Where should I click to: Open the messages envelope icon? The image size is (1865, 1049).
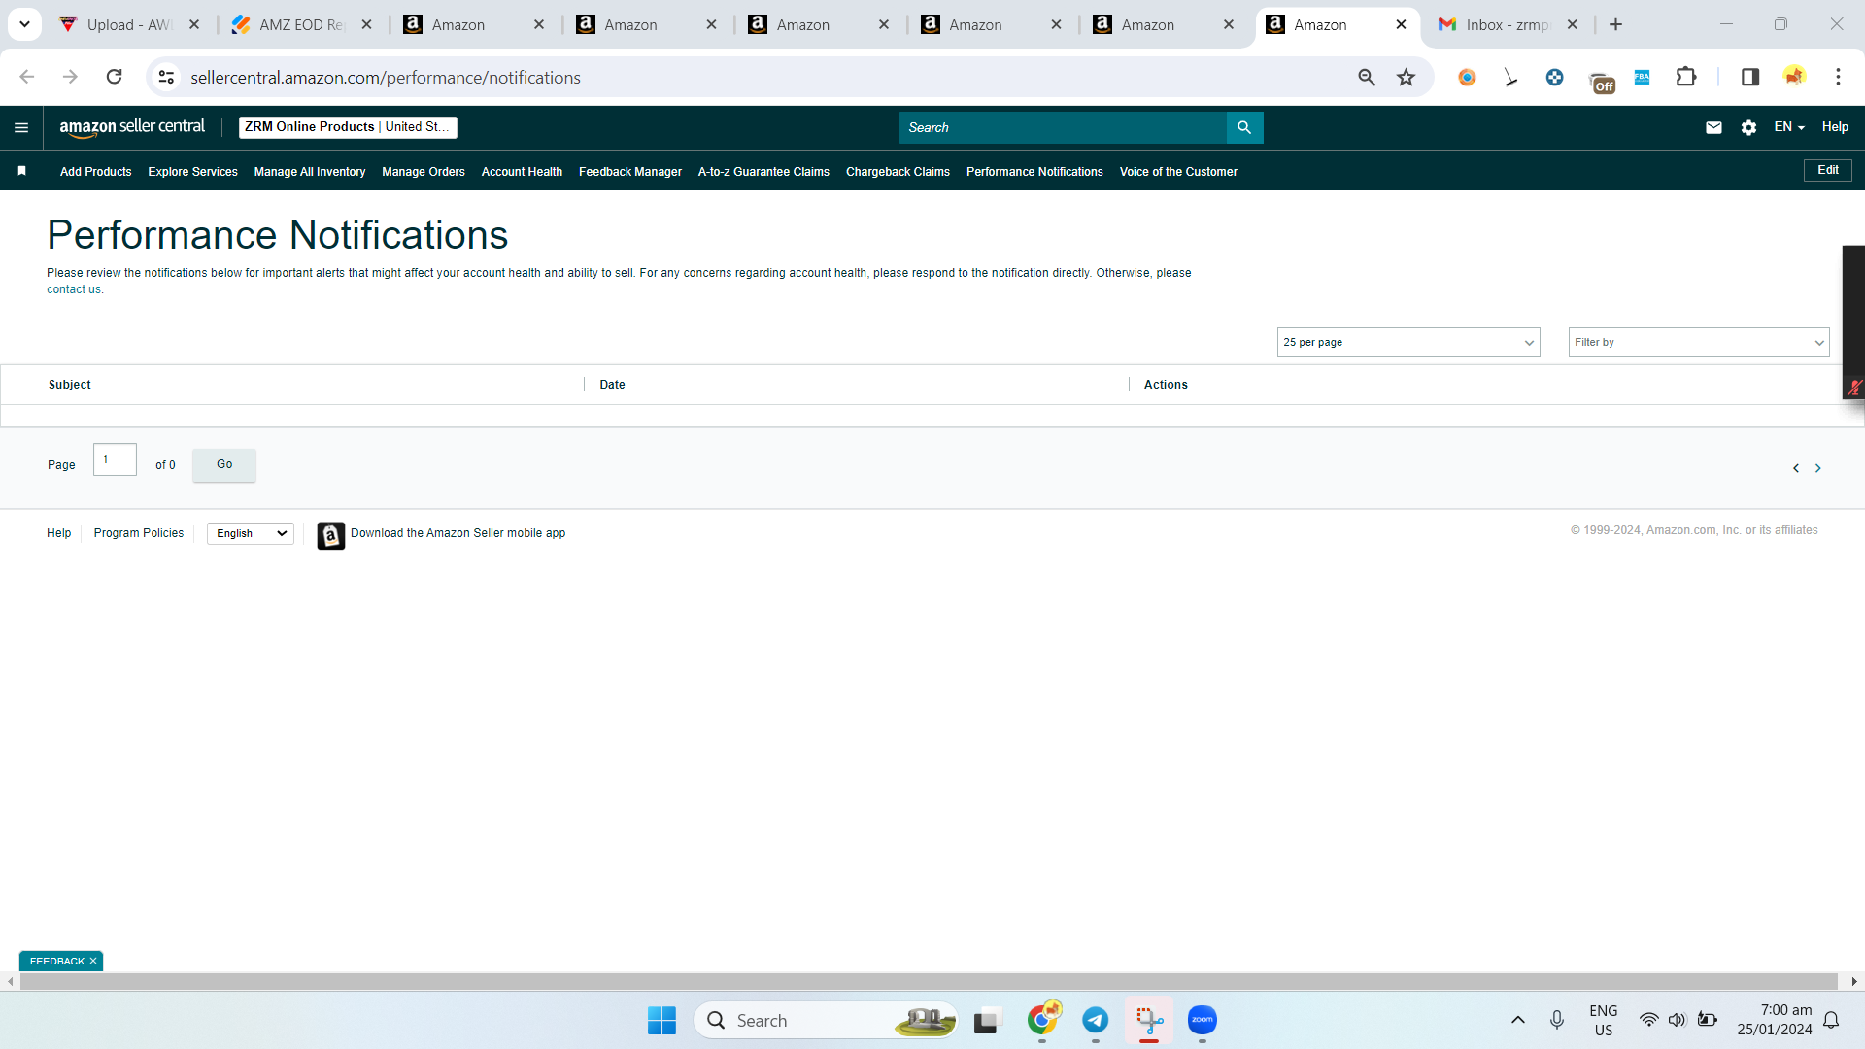[x=1713, y=127]
